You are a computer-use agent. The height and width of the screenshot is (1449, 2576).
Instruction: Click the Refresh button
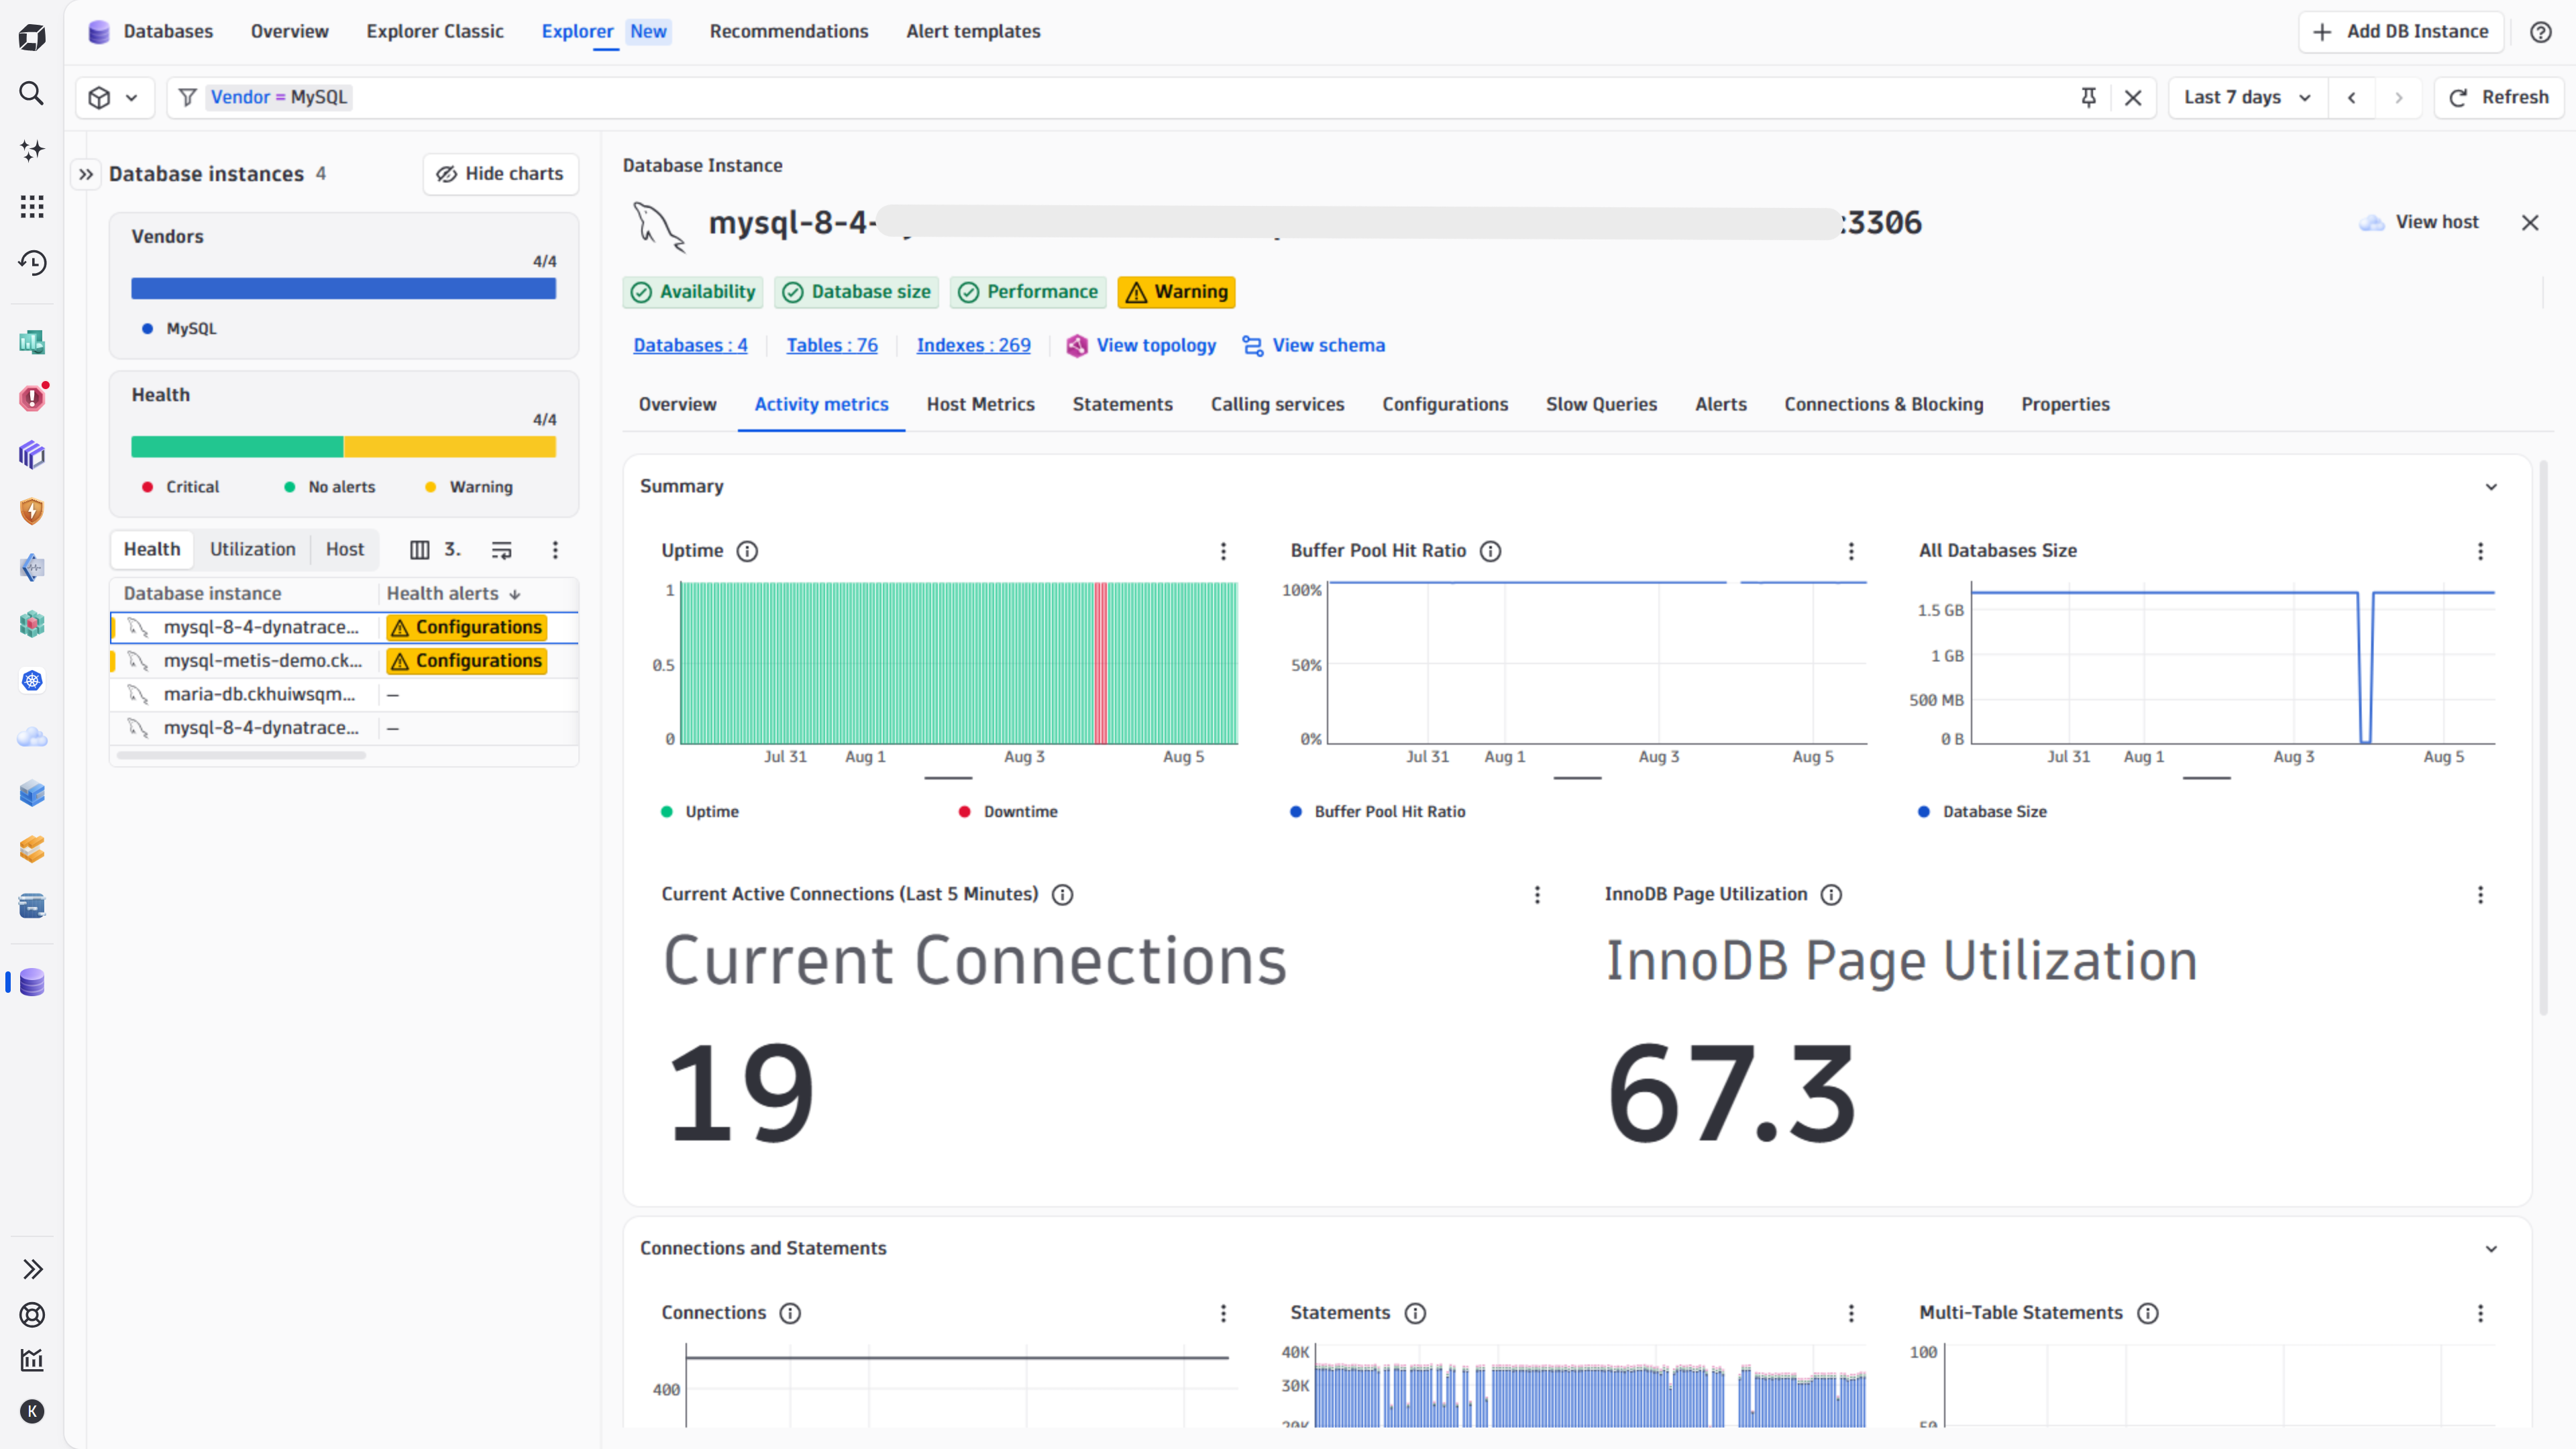[x=2498, y=97]
